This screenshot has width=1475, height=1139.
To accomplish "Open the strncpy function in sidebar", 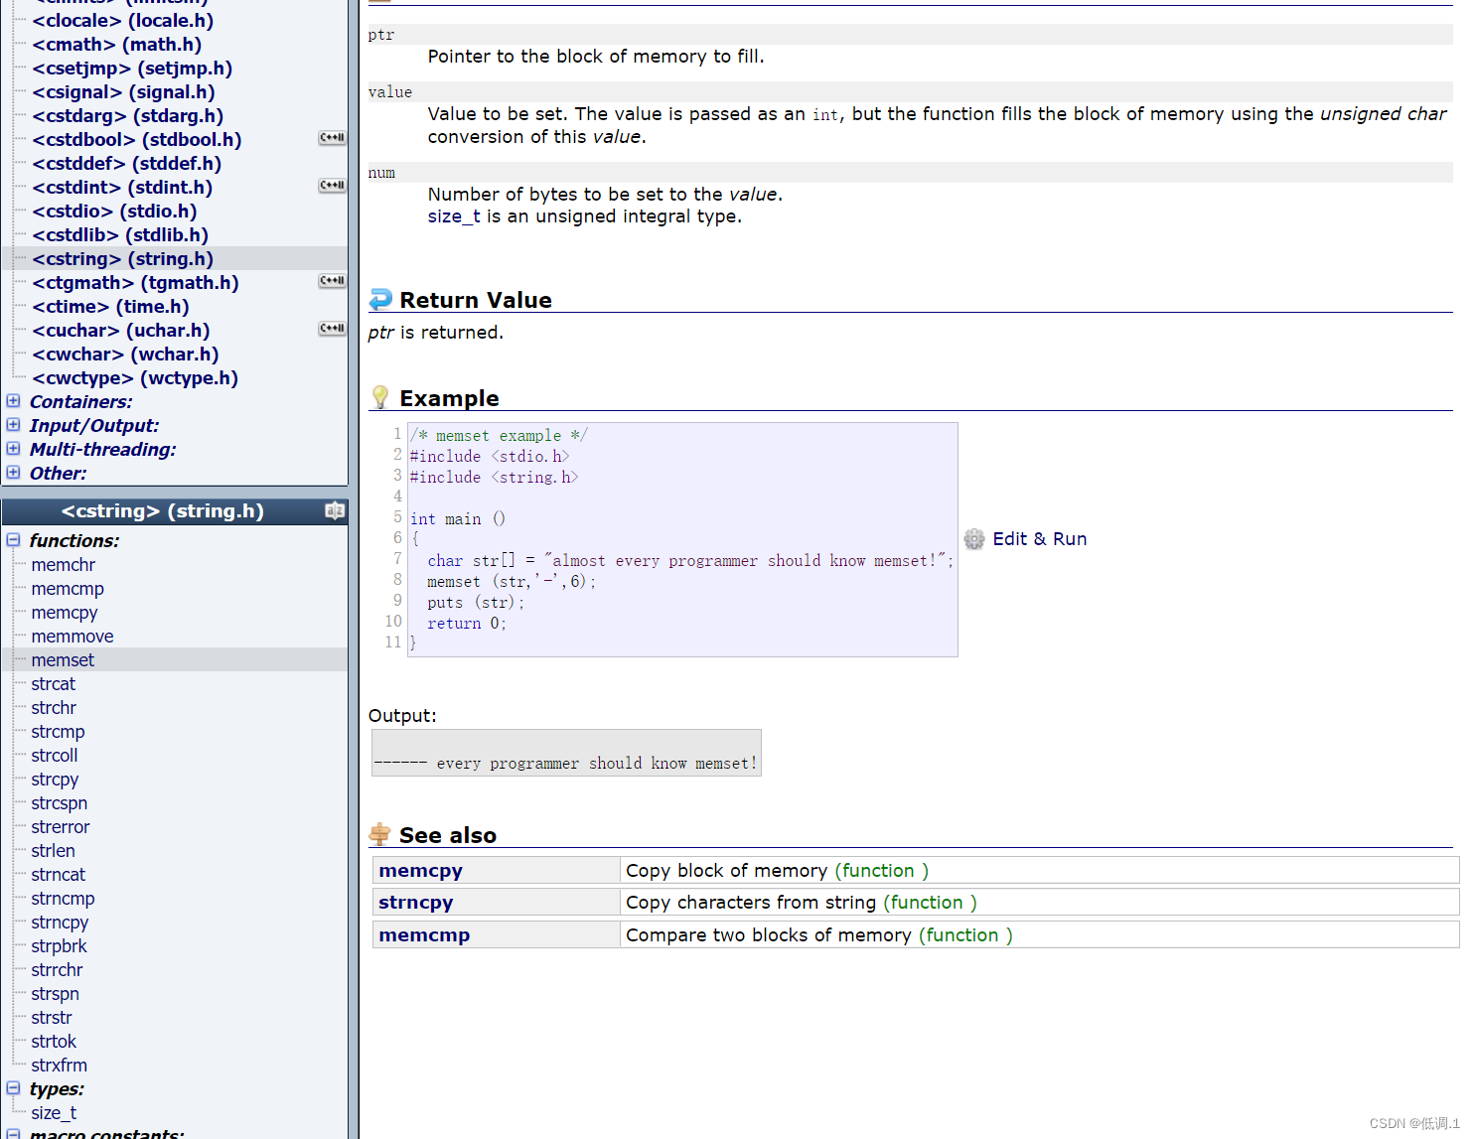I will coord(60,923).
